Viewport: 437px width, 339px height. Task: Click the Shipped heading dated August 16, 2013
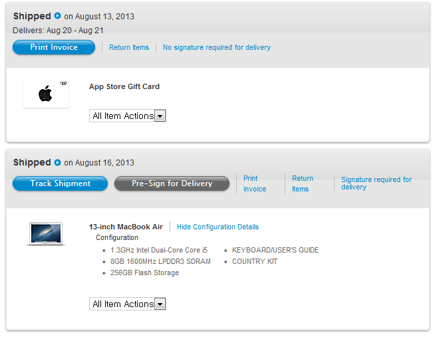pyautogui.click(x=32, y=162)
